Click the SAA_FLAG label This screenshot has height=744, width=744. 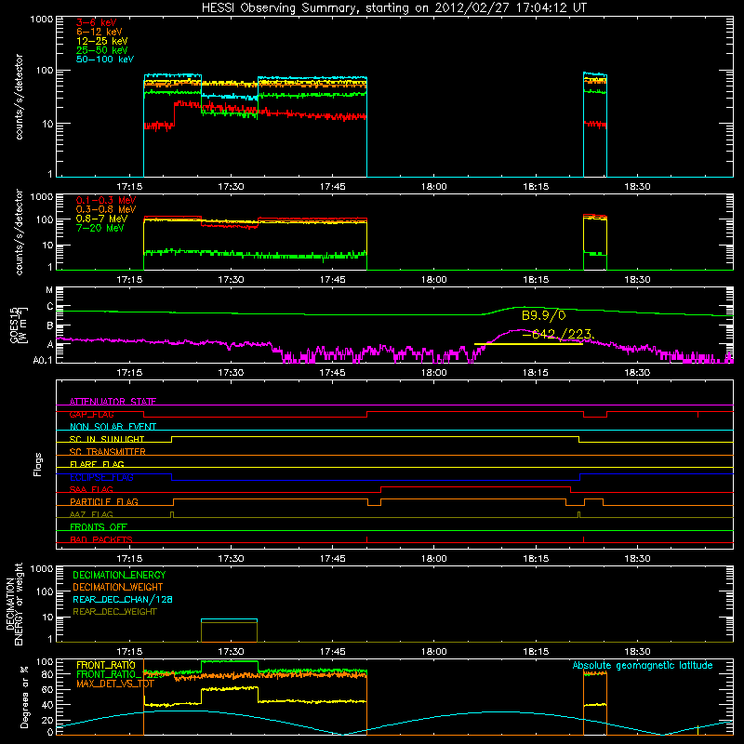[x=91, y=489]
